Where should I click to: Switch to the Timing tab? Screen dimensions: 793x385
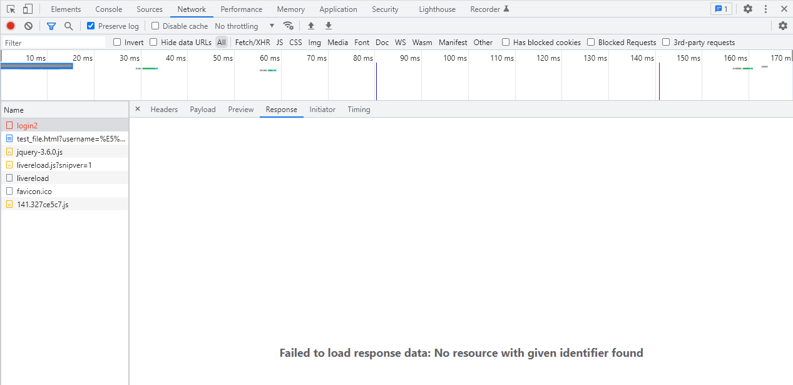[359, 109]
